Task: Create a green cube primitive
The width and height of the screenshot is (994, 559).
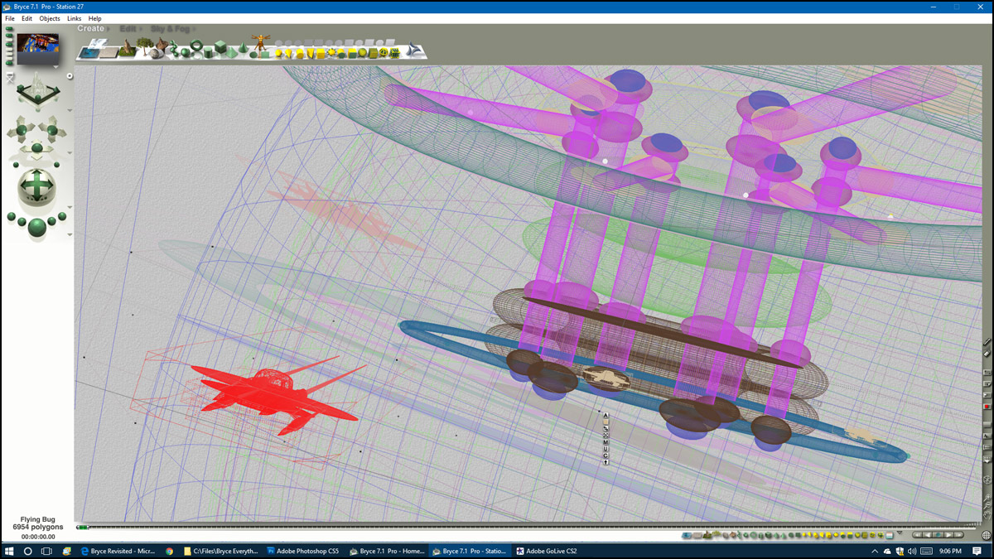Action: (221, 49)
